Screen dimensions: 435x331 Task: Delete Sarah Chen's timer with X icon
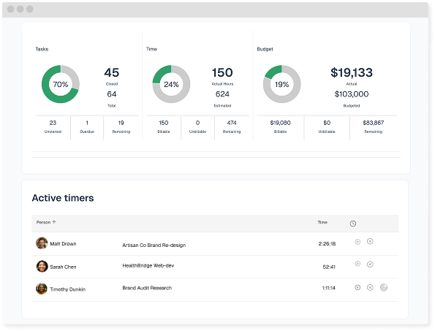pyautogui.click(x=370, y=265)
